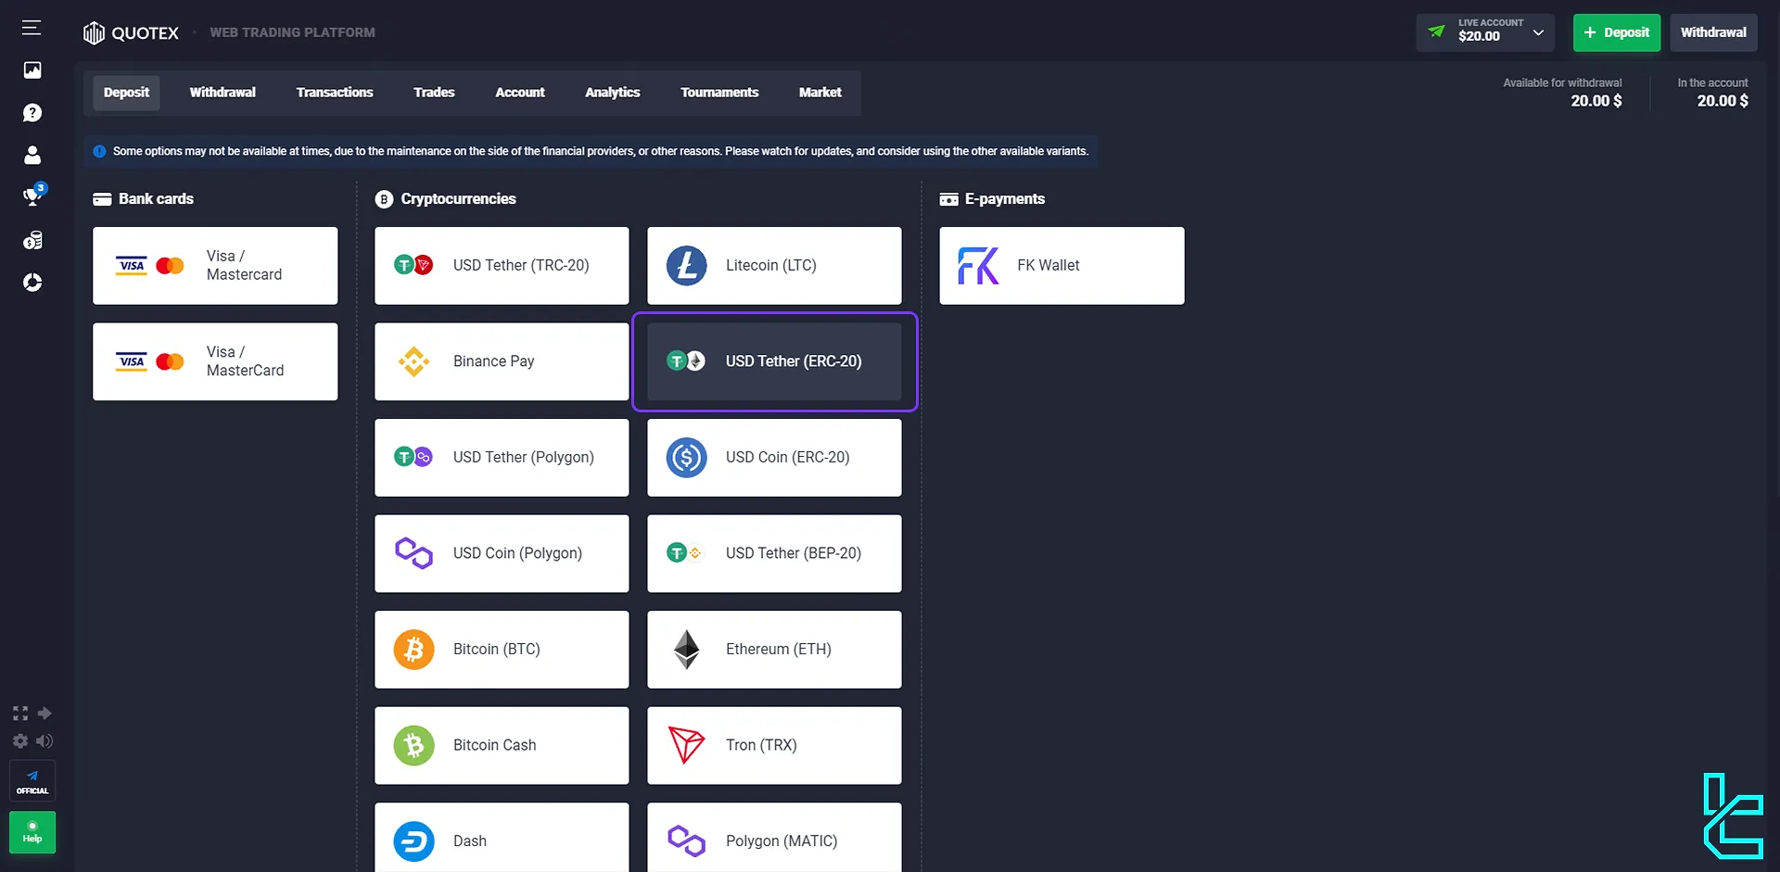Open the analytics pie sidebar icon
Viewport: 1780px width, 872px height.
tap(32, 283)
